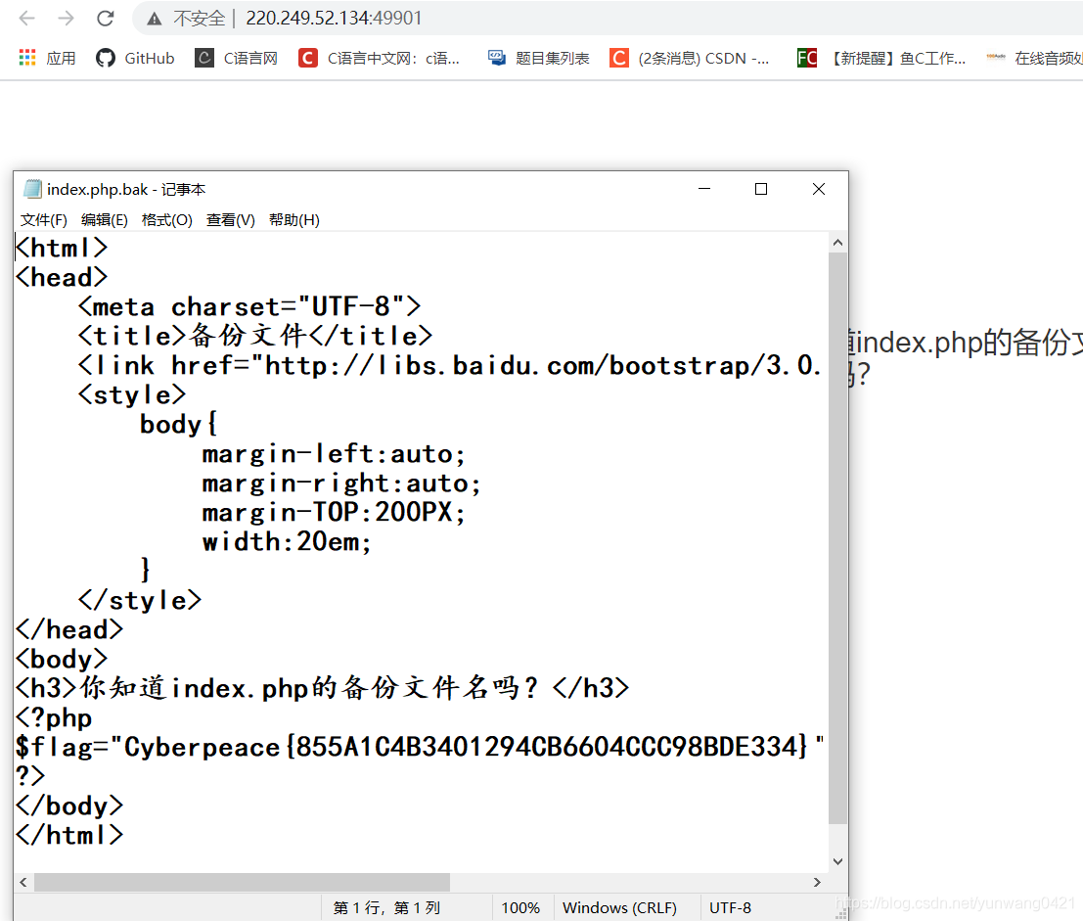Click the horizontal scrollbar left arrow
Image resolution: width=1083 pixels, height=921 pixels.
tap(23, 882)
